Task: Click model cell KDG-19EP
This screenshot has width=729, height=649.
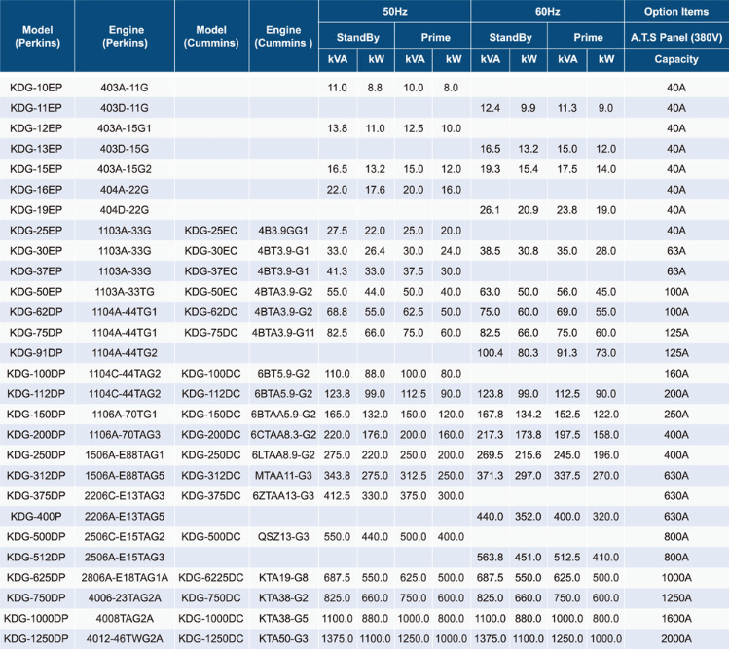Action: click(x=36, y=210)
